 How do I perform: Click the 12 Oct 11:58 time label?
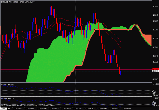53,109
